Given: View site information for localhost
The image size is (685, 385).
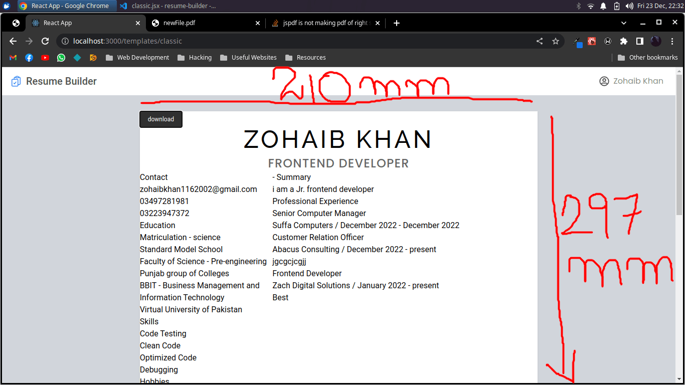Looking at the screenshot, I should 65,41.
